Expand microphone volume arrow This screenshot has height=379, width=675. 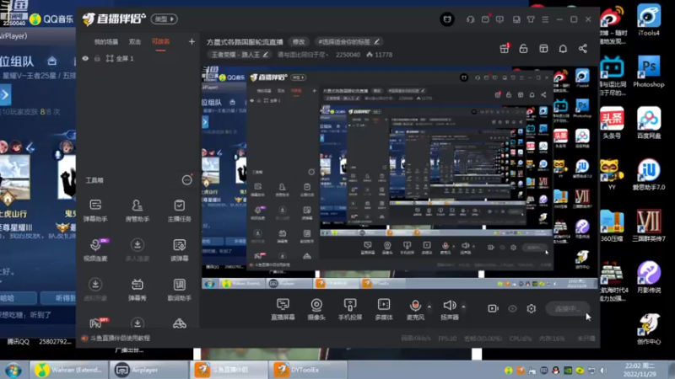pyautogui.click(x=429, y=307)
